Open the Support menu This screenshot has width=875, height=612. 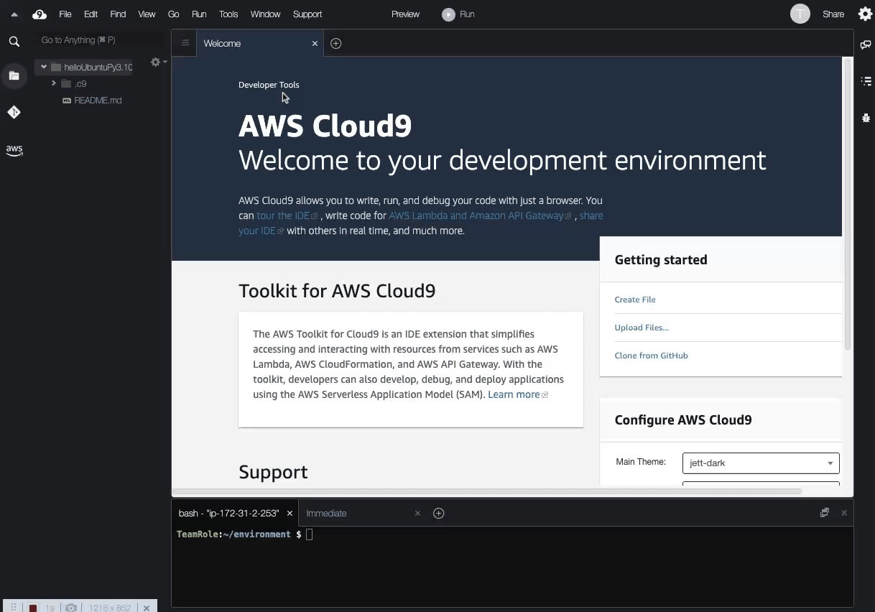click(307, 14)
